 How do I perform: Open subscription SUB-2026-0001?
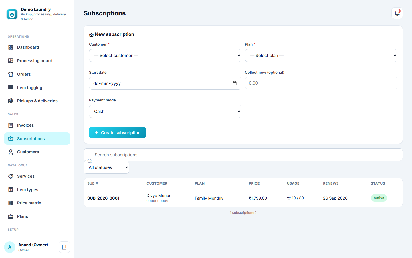(x=103, y=198)
